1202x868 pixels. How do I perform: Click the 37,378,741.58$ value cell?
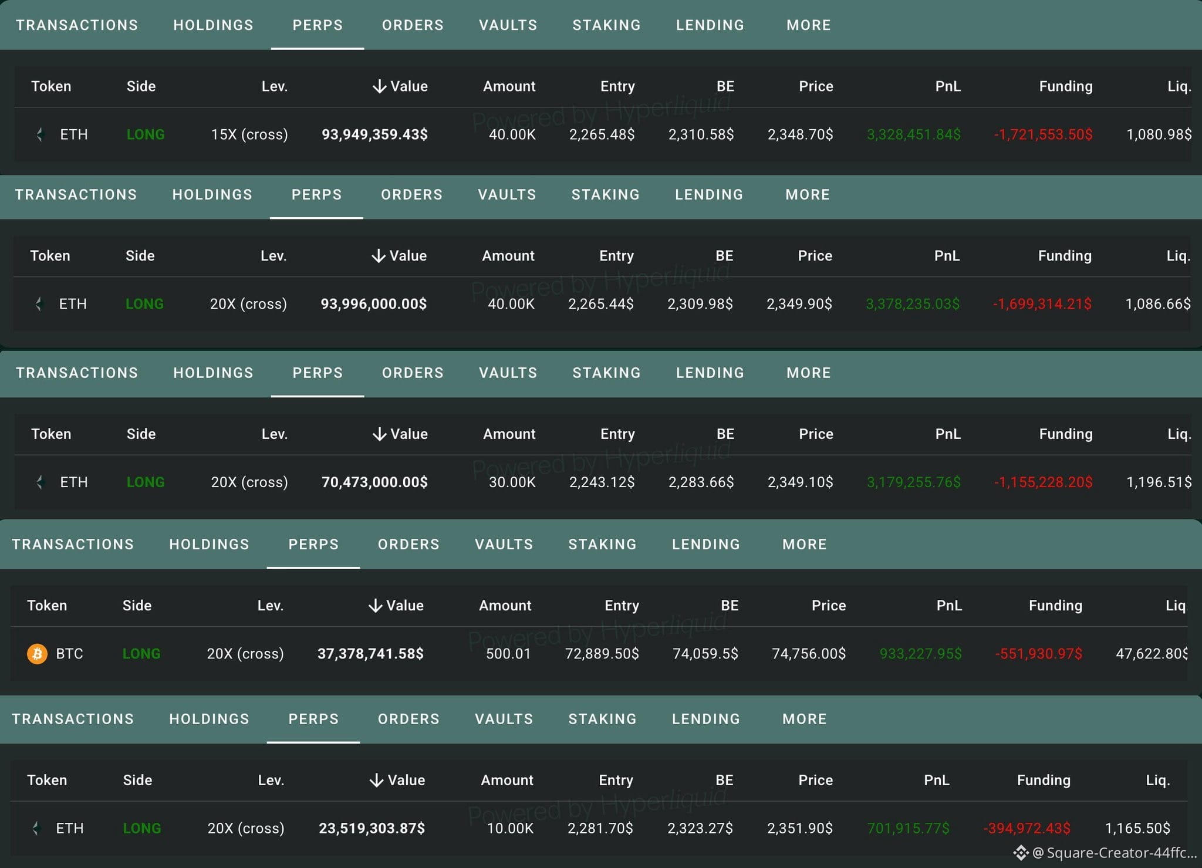[370, 654]
